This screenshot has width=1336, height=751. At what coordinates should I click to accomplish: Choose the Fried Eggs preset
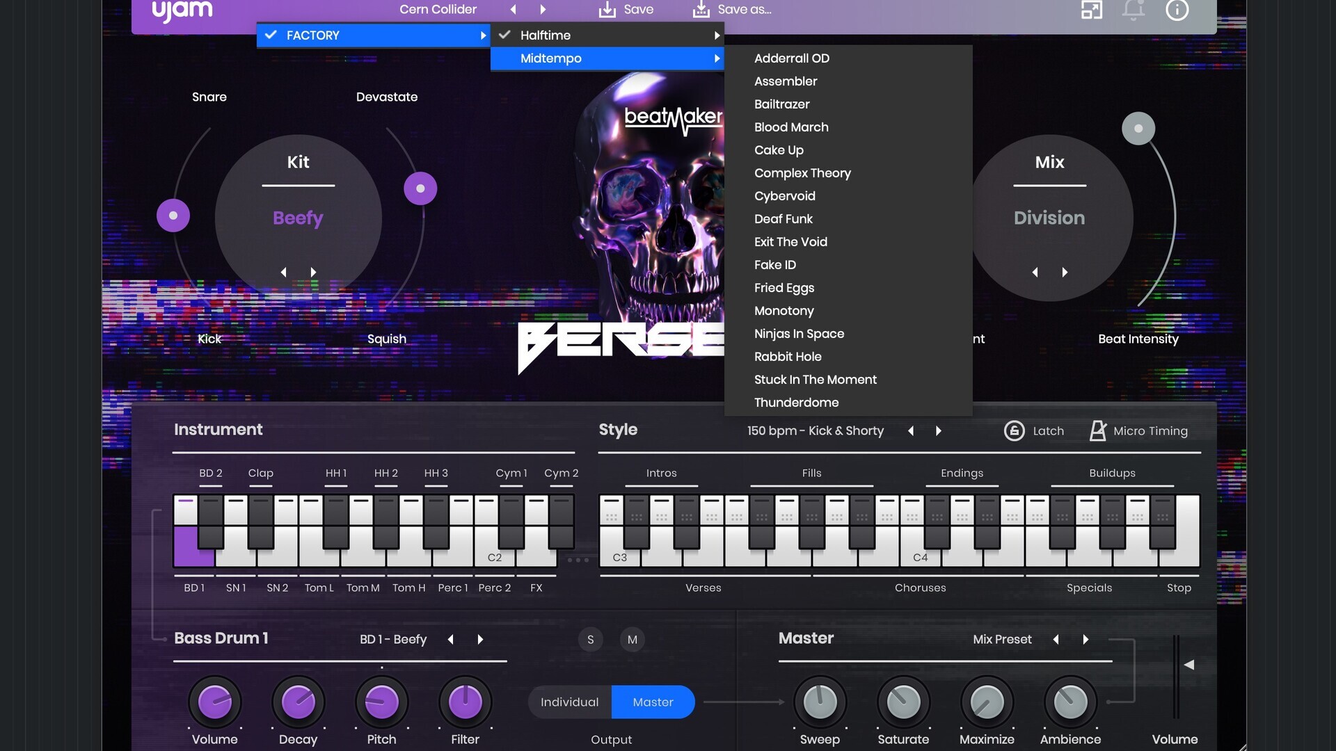click(848, 288)
